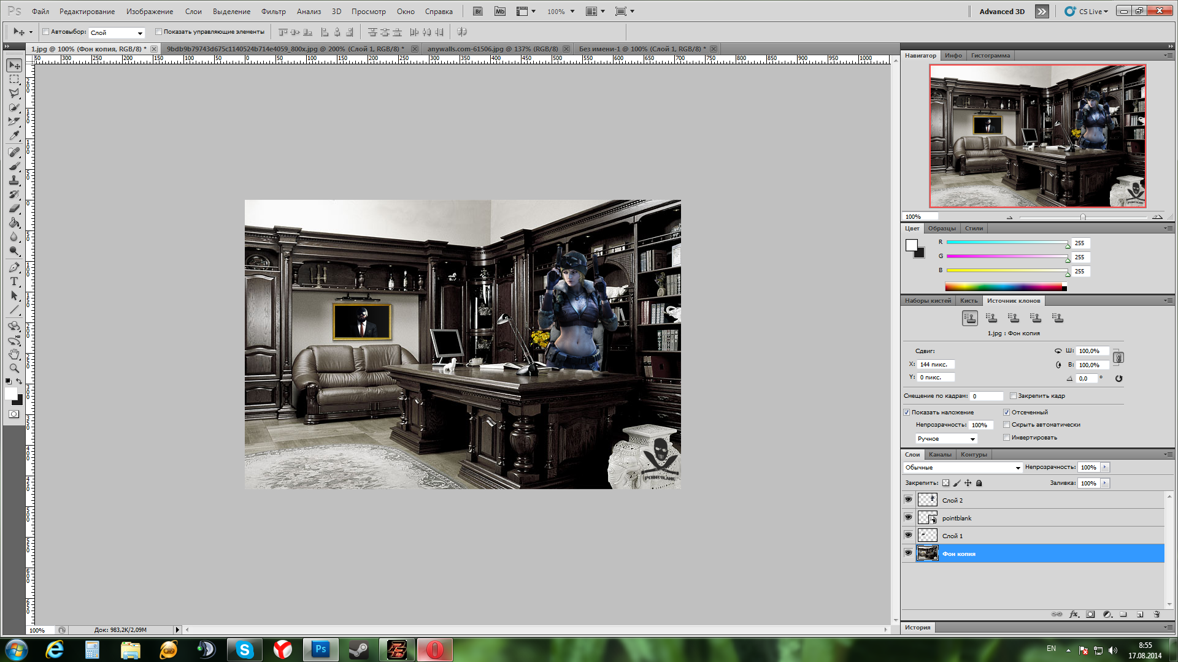
Task: Uncheck the Отсеченный option
Action: pyautogui.click(x=1007, y=413)
